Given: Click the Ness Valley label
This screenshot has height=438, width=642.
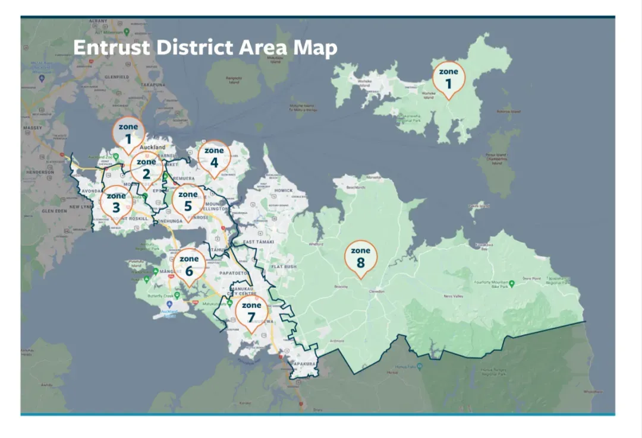Looking at the screenshot, I should click(x=453, y=296).
